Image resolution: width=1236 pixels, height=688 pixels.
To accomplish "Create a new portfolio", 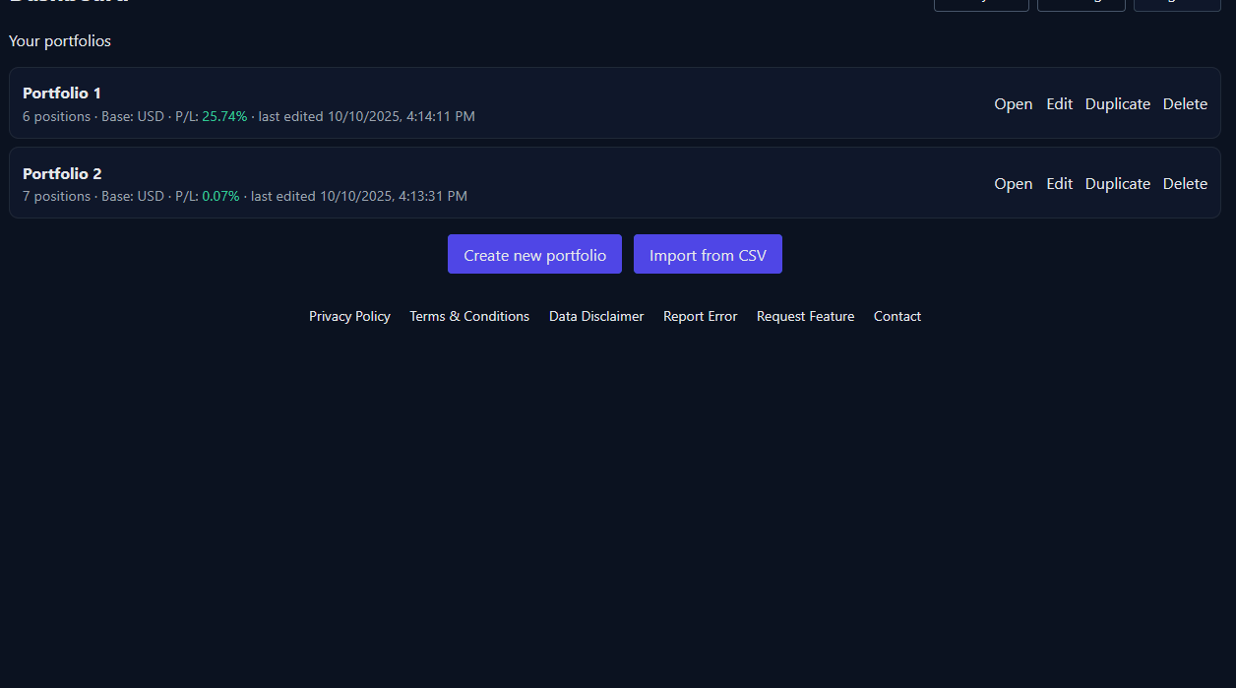I will point(534,254).
